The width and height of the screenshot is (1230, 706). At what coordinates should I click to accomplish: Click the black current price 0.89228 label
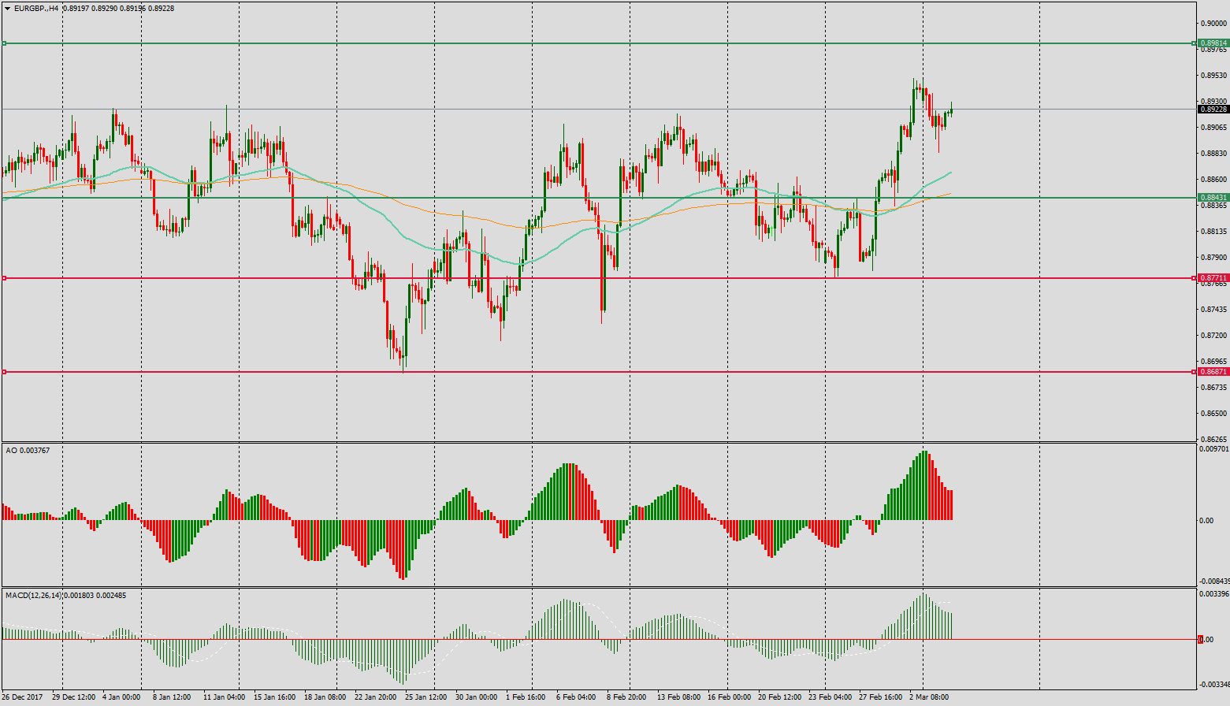click(x=1213, y=110)
